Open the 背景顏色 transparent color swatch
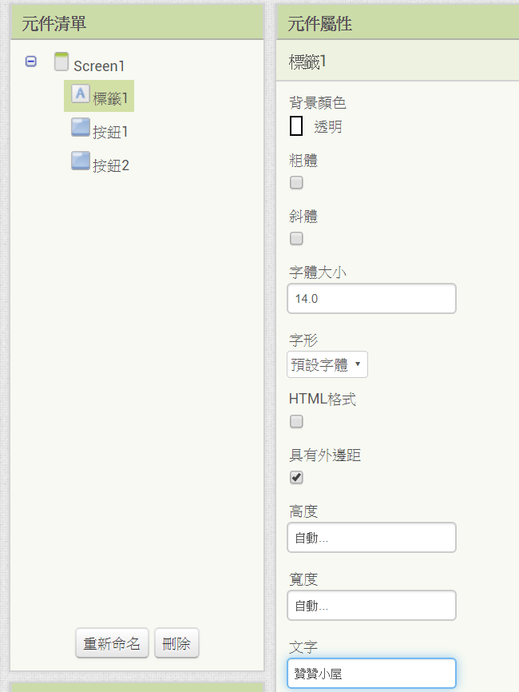519x692 pixels. [296, 125]
